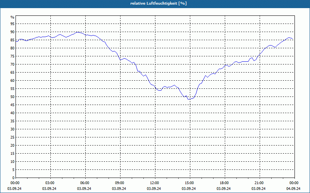Click the 18:00 time axis label
Screen dimensions: 310x193
225,183
